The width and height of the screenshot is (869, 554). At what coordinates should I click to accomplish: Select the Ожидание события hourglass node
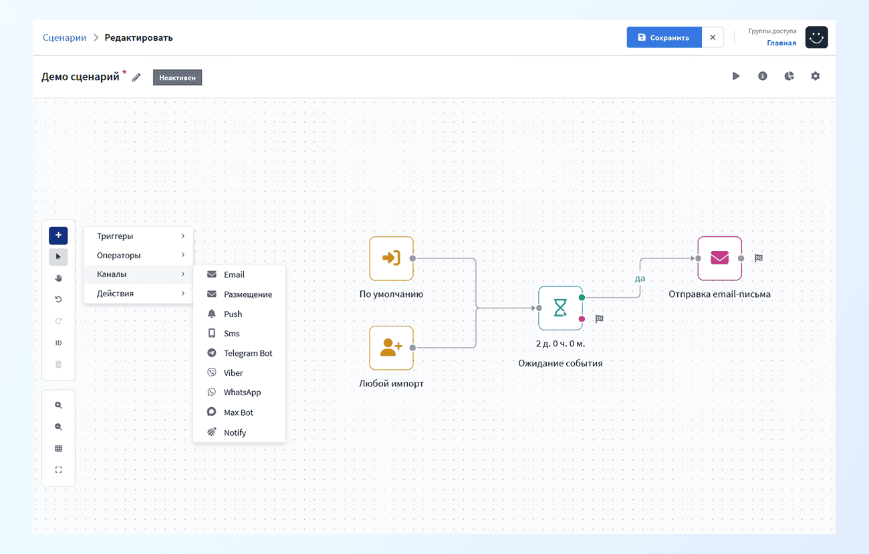point(561,308)
